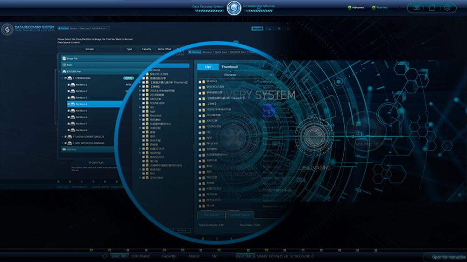This screenshot has height=262, width=467.
Task: Click the swirl logo in top bar
Action: 233,8
